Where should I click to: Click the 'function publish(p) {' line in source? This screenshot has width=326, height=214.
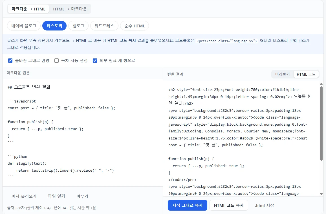click(30, 122)
